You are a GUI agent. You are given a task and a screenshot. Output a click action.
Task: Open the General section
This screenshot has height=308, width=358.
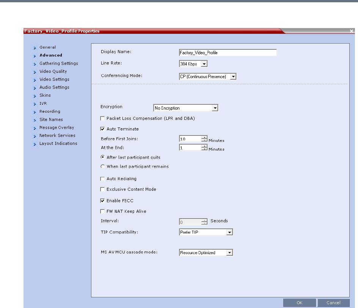pos(47,47)
